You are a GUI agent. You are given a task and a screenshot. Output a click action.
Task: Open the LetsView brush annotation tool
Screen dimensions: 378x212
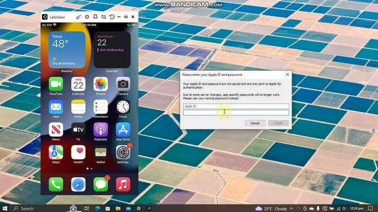click(x=79, y=17)
